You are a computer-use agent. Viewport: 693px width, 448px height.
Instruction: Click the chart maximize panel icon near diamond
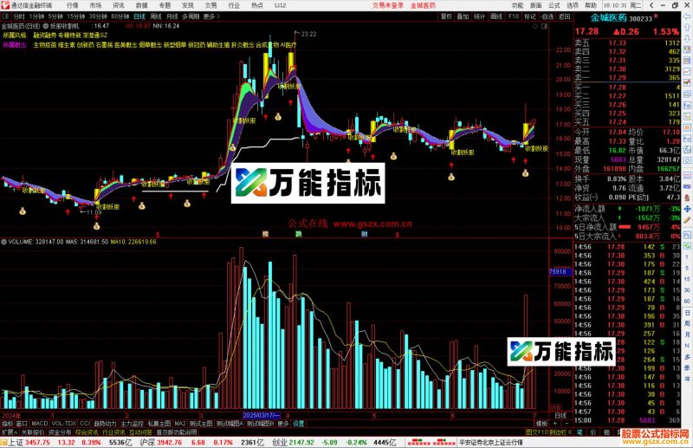click(x=545, y=26)
